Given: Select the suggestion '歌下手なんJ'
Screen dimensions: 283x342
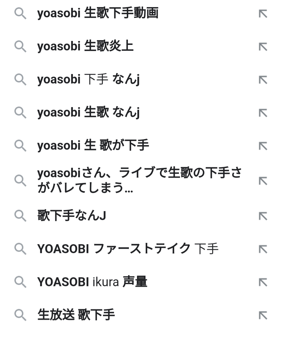Looking at the screenshot, I should pyautogui.click(x=72, y=216).
